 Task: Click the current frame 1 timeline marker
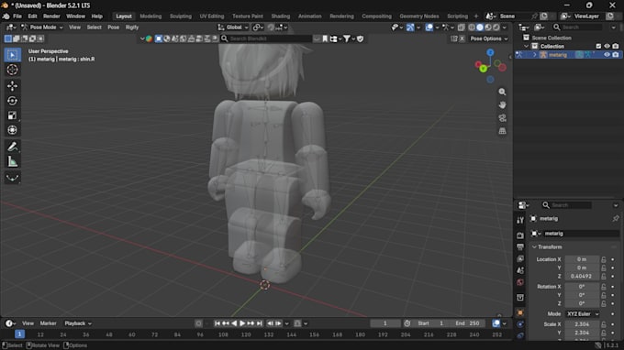click(19, 334)
